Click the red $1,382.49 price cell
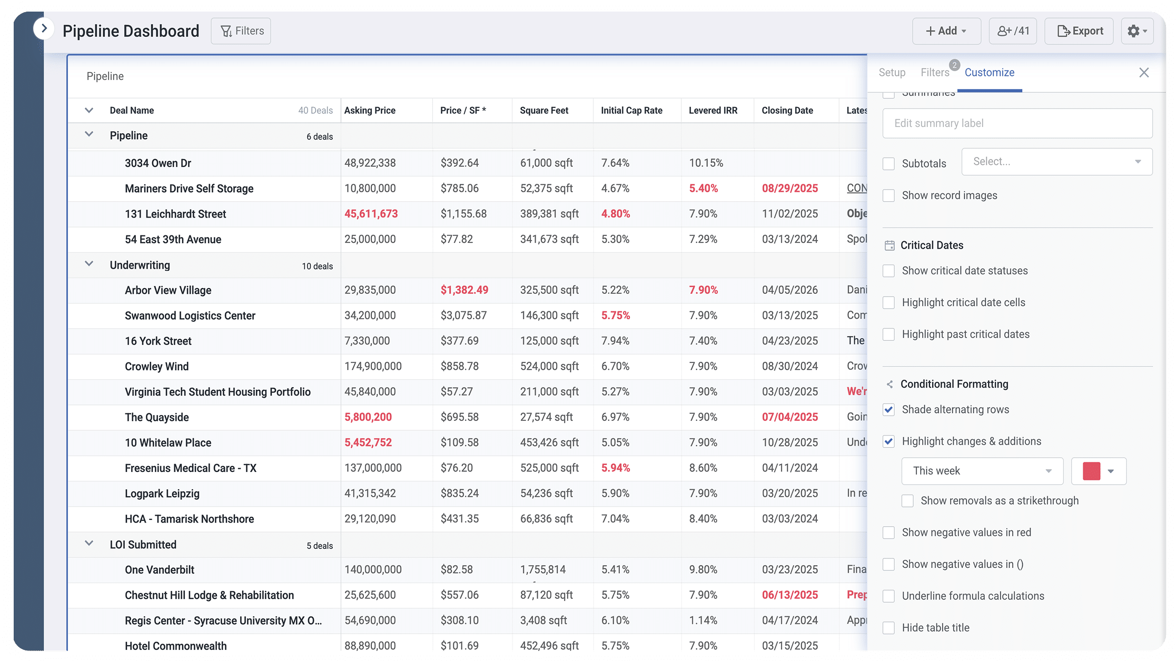 (x=464, y=290)
